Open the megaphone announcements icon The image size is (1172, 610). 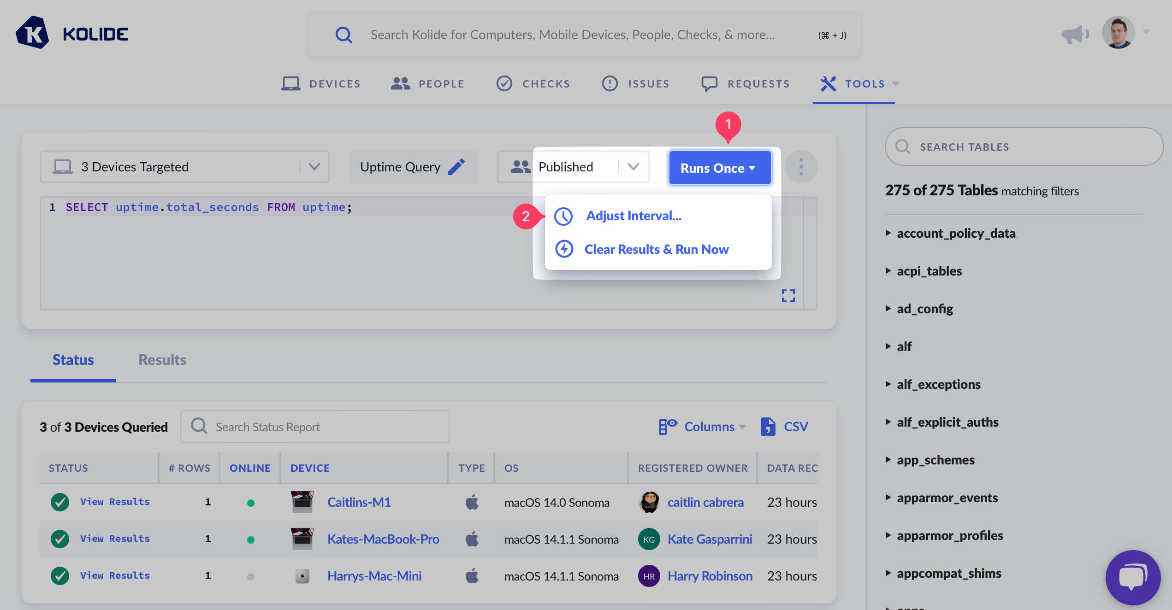(1075, 35)
